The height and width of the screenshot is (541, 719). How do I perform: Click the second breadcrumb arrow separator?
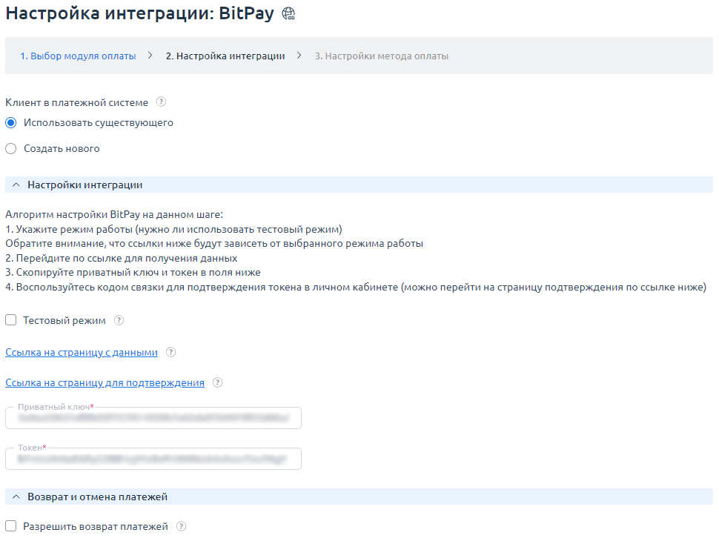[x=299, y=56]
